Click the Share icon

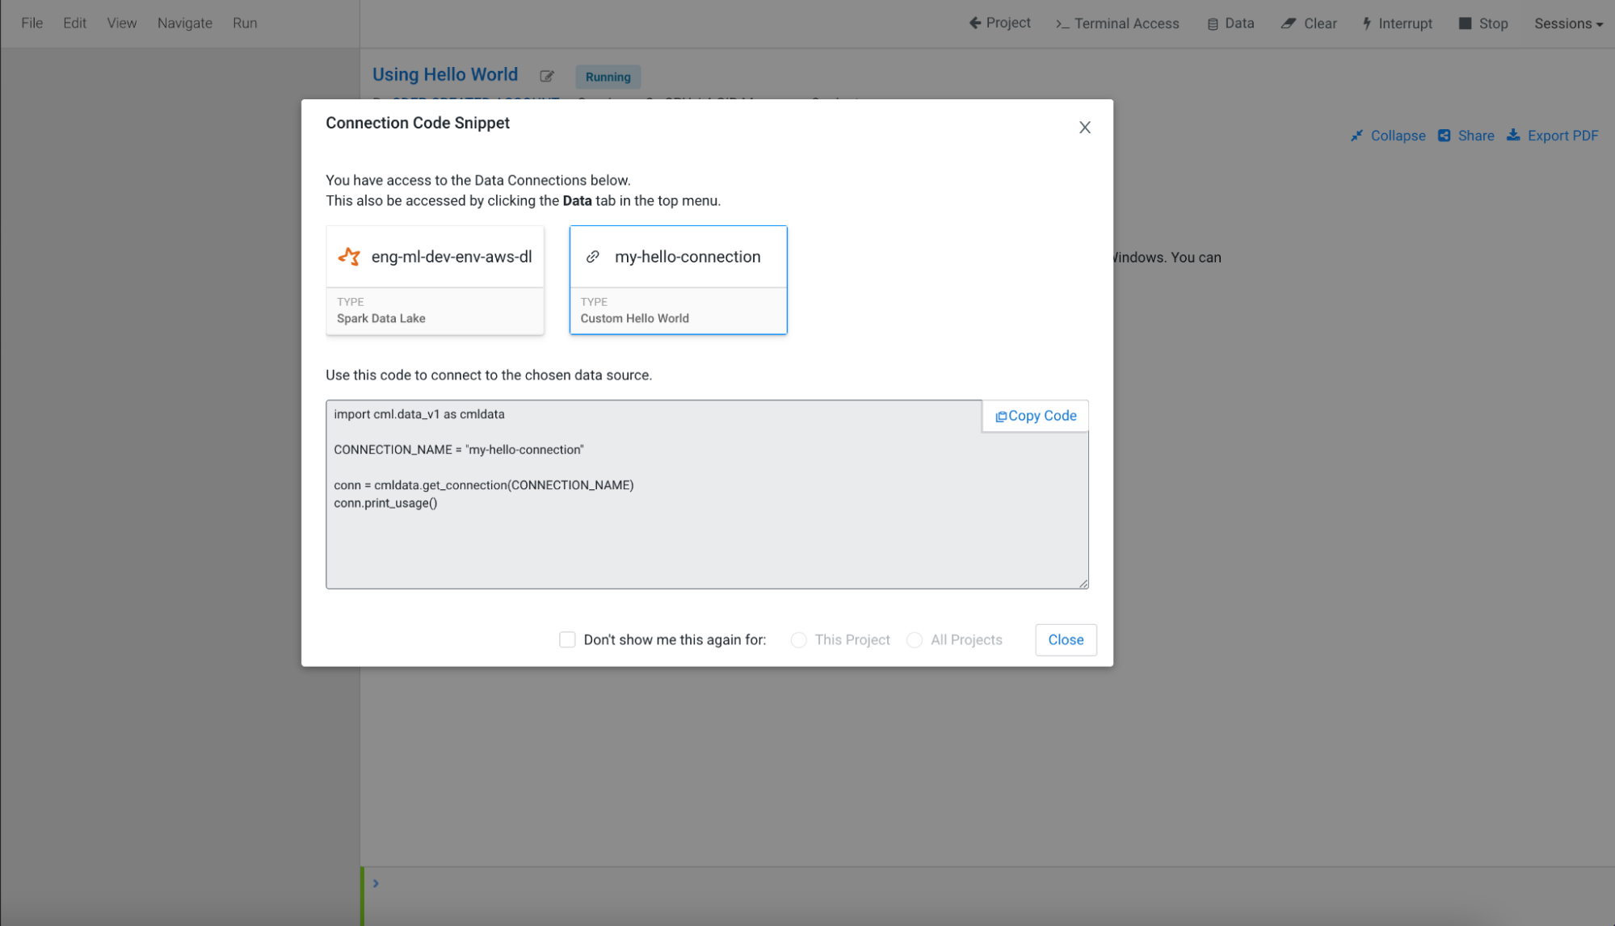pyautogui.click(x=1445, y=136)
